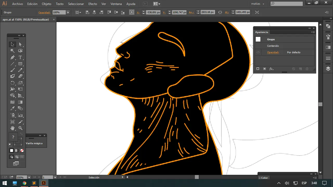Select the Hand tool
The height and width of the screenshot is (187, 333).
(x=12, y=128)
